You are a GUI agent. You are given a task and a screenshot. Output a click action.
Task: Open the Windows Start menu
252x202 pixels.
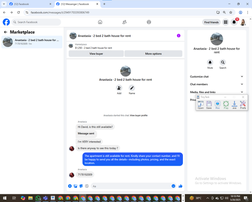5,198
